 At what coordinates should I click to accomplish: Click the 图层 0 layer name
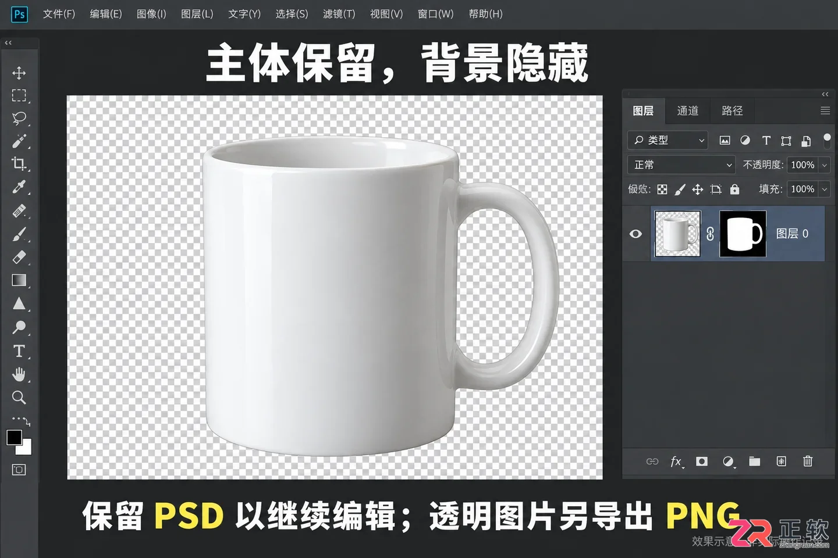pyautogui.click(x=792, y=234)
